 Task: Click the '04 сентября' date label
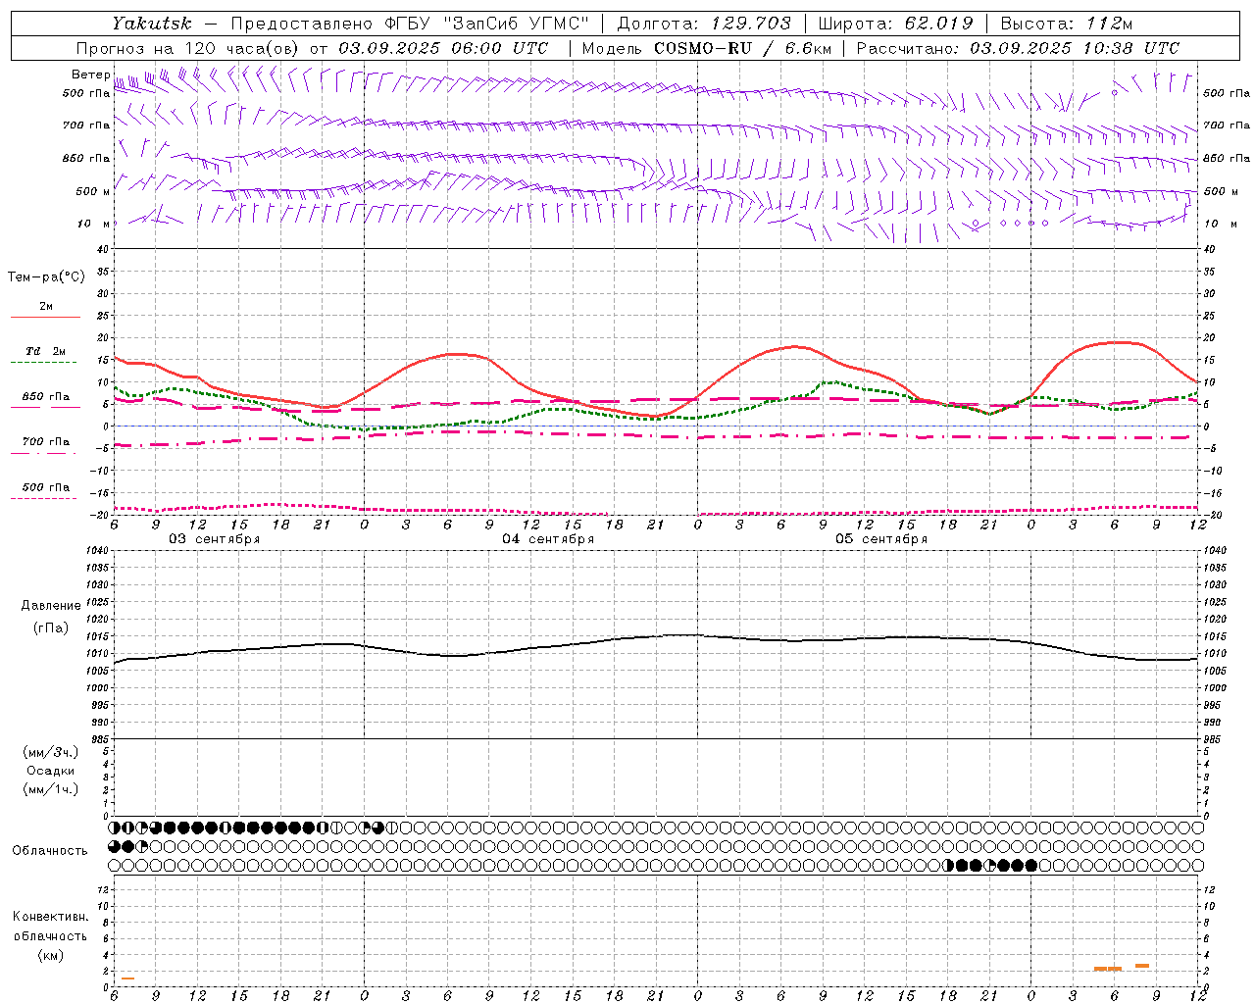pyautogui.click(x=548, y=539)
